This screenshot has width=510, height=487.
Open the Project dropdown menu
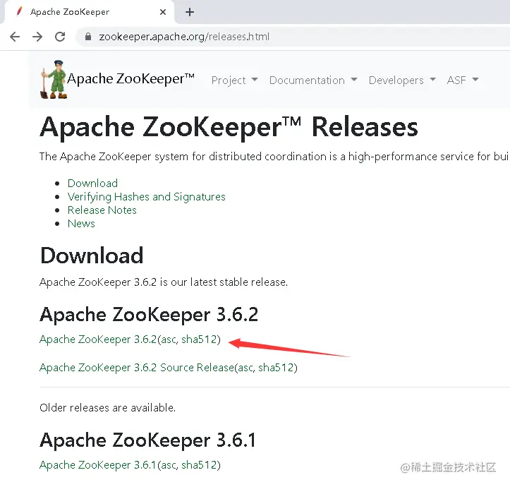tap(234, 80)
